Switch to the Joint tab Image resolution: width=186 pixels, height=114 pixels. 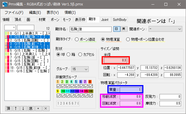click(x=105, y=19)
